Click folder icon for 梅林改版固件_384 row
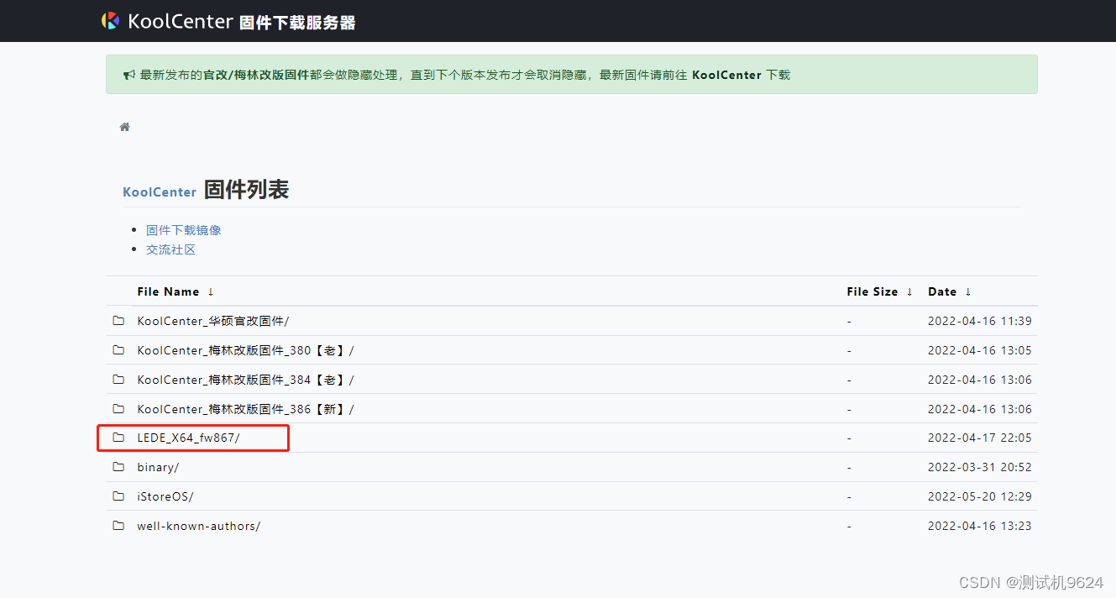 [x=118, y=380]
